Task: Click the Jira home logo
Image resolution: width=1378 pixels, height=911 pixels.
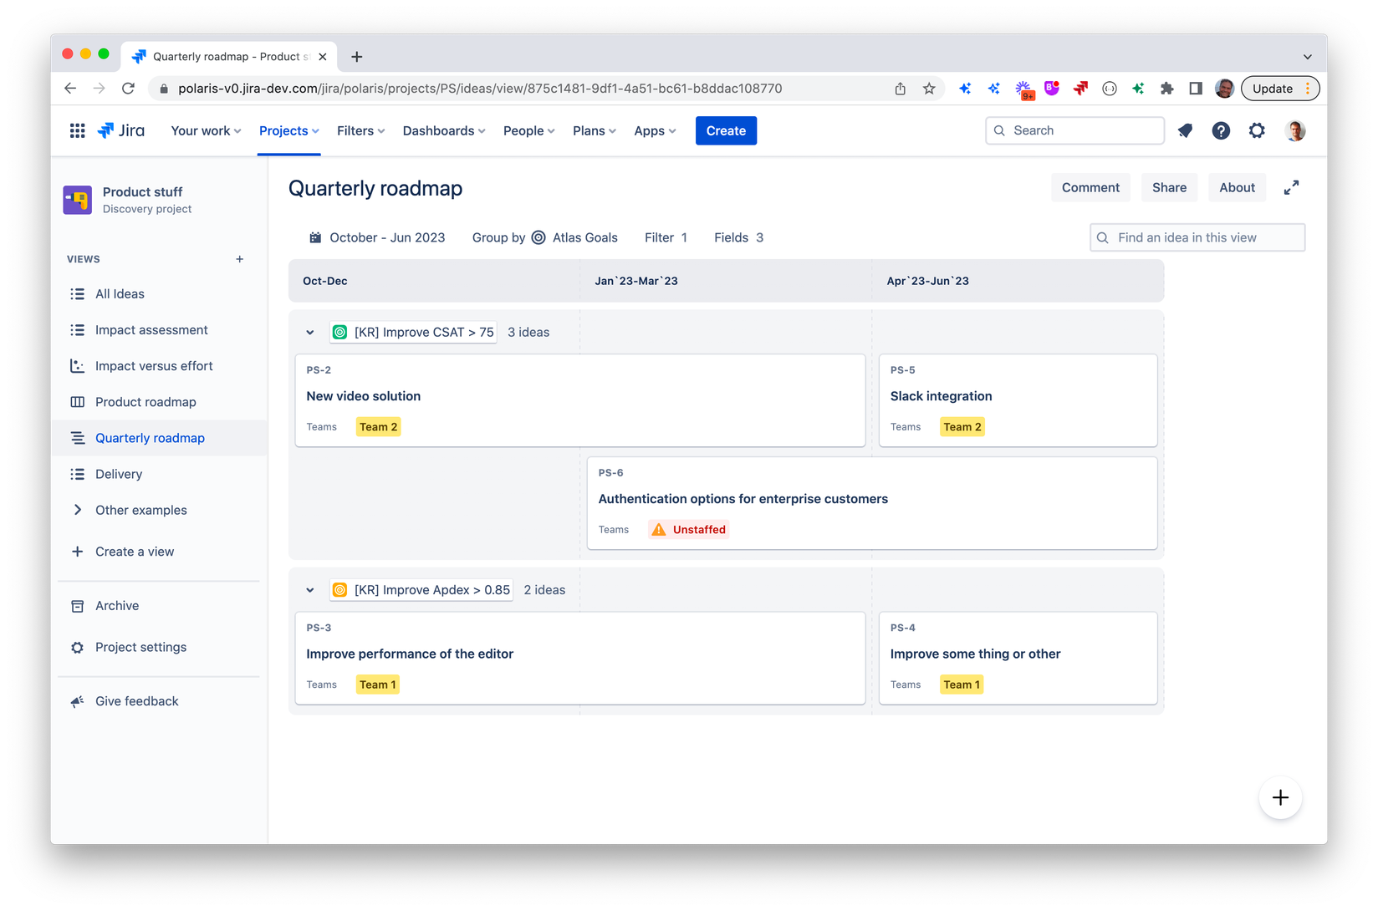Action: [122, 130]
